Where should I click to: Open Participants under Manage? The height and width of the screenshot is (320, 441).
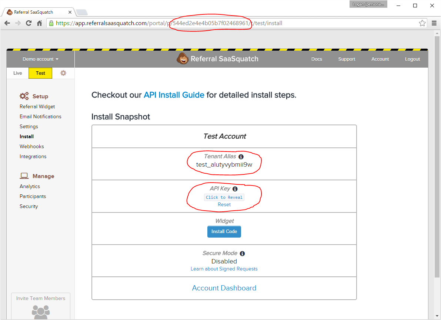tap(33, 197)
